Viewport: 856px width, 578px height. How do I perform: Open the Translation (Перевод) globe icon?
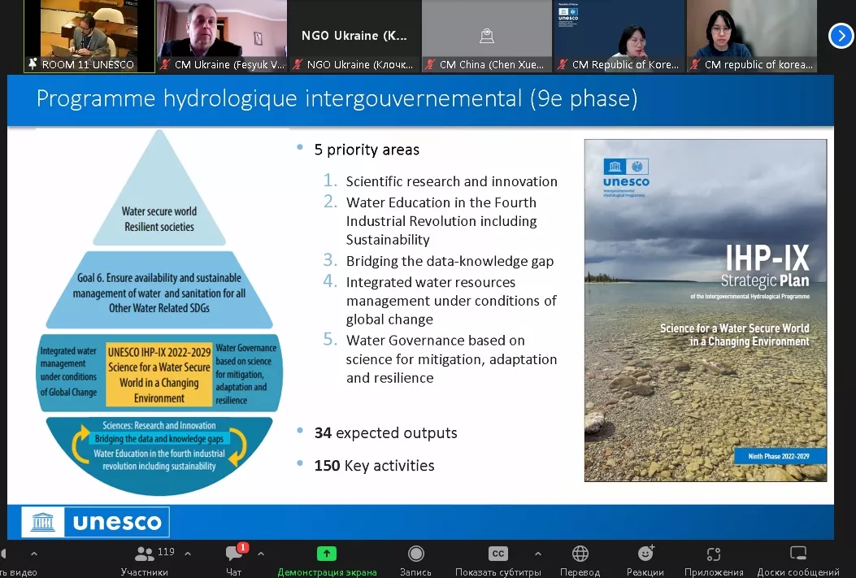[x=580, y=559]
